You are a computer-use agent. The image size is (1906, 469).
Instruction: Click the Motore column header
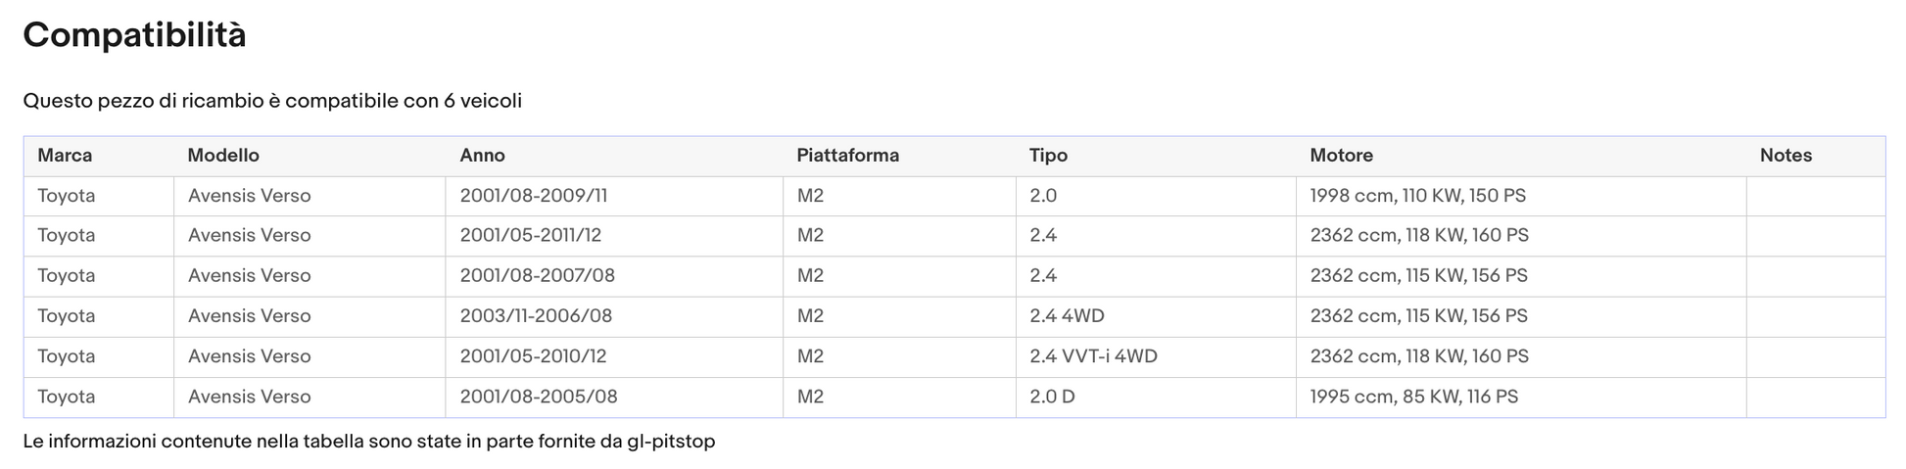coord(1341,156)
